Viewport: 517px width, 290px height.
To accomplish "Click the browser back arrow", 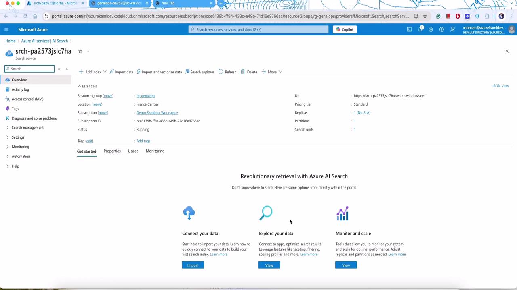I will coord(6,16).
